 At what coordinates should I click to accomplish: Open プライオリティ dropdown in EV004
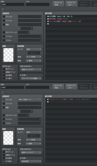click(31, 153)
